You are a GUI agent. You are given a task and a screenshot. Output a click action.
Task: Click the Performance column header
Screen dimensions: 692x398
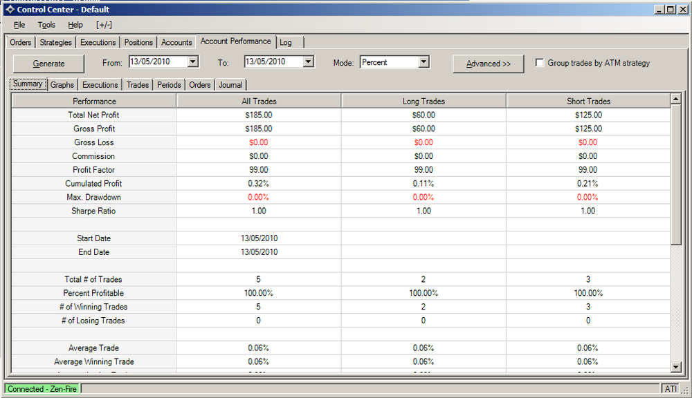click(x=94, y=101)
